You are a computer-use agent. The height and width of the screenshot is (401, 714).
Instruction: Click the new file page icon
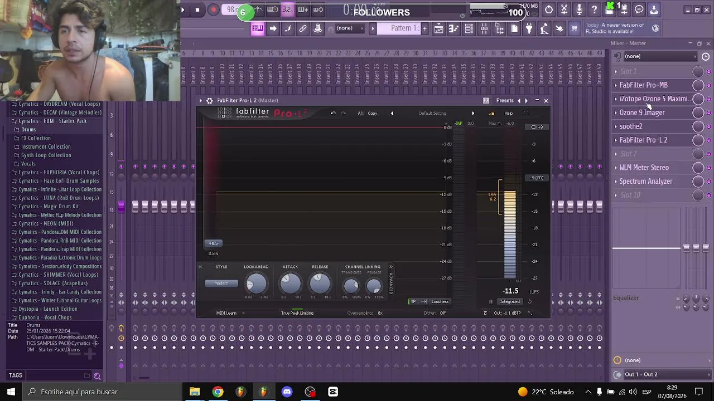[x=514, y=29]
